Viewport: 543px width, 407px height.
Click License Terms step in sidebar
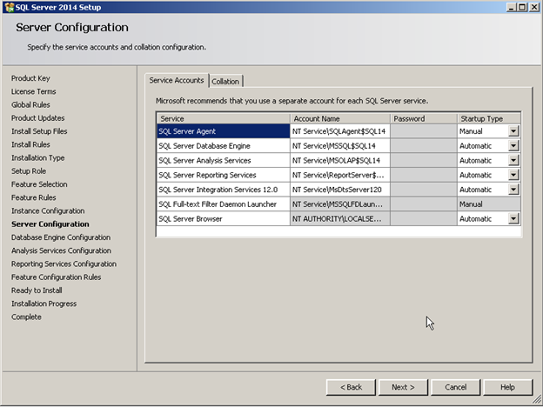34,91
